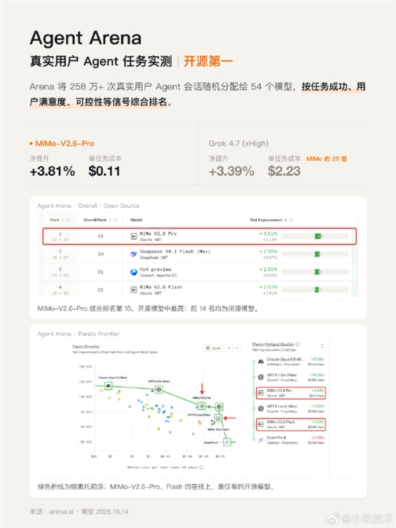Click OpenAI logo beside GPT 6.1 Sol (Max) entry
The height and width of the screenshot is (528, 396).
coord(261,377)
